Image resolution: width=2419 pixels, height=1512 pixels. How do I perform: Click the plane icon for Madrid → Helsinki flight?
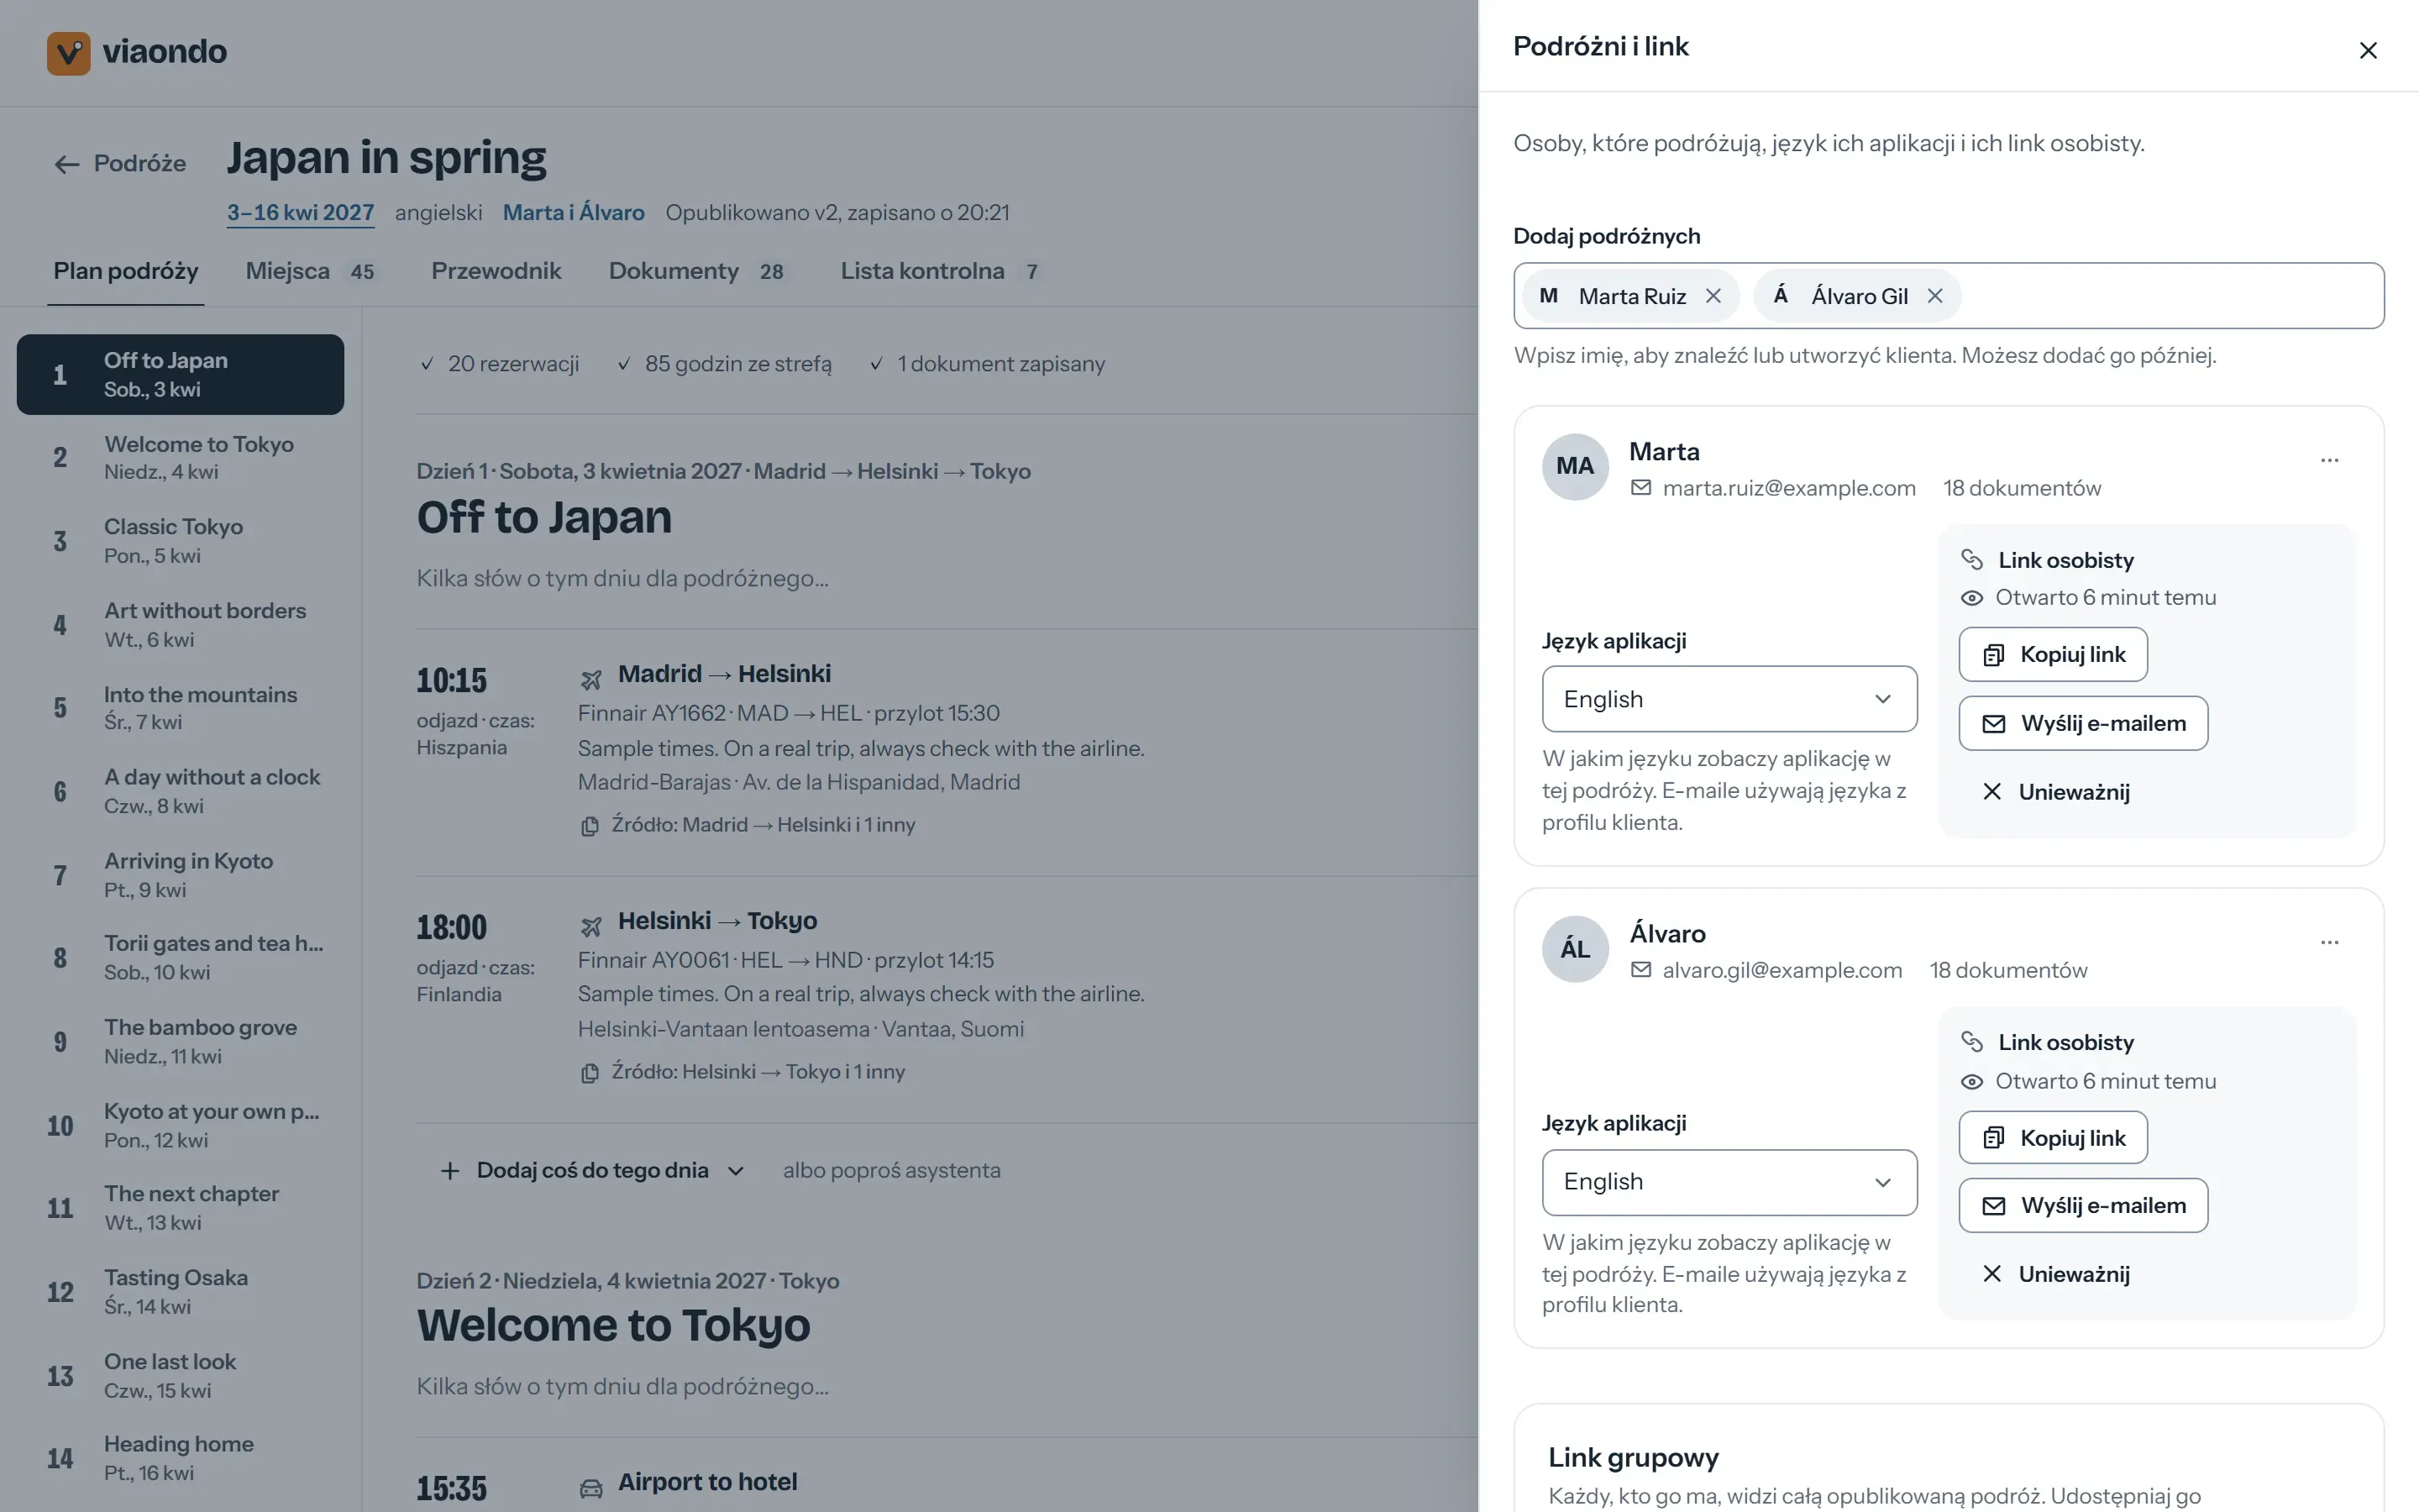[590, 680]
